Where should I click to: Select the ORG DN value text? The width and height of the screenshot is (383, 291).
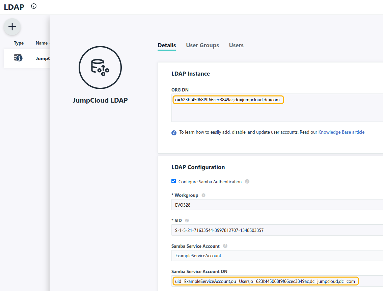coord(227,100)
